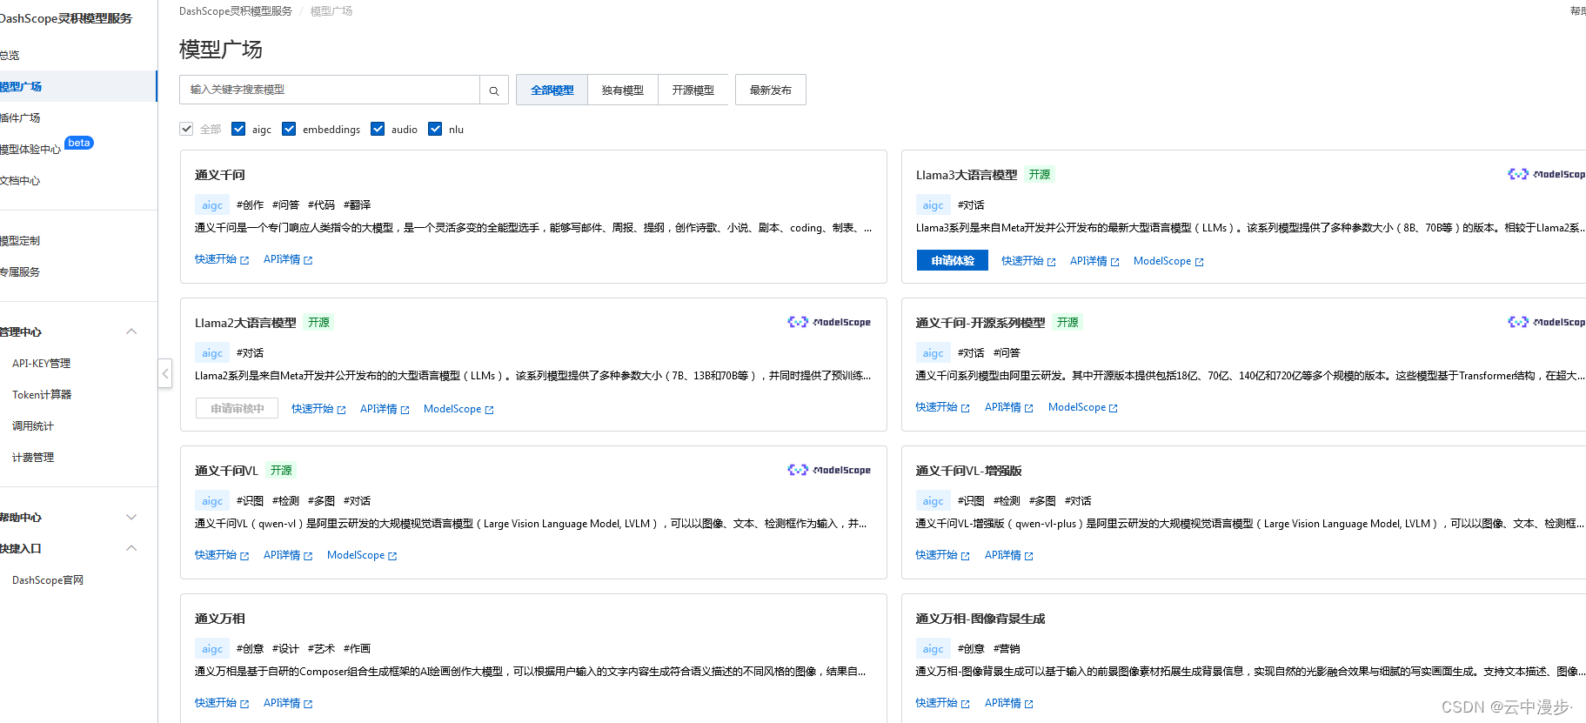Click the #翻译 tag on 通义千问 card
Screen dimensions: 1586x723
357,205
